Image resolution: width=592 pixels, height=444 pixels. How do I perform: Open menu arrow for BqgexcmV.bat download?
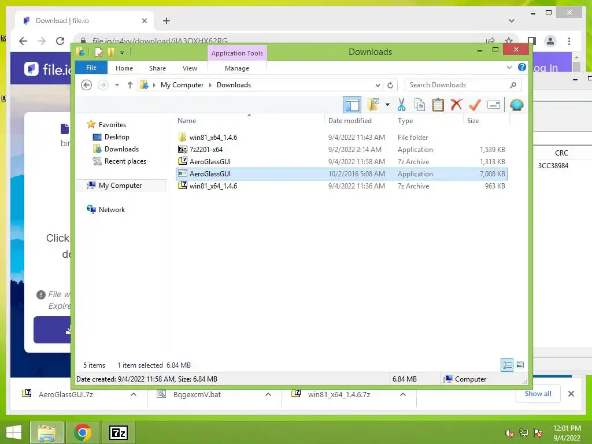(268, 394)
